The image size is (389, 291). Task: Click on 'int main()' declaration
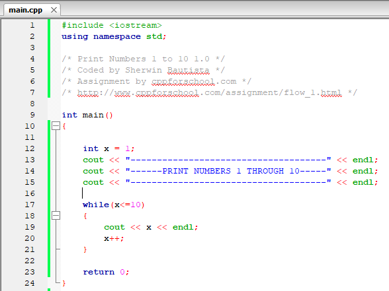[x=87, y=115]
